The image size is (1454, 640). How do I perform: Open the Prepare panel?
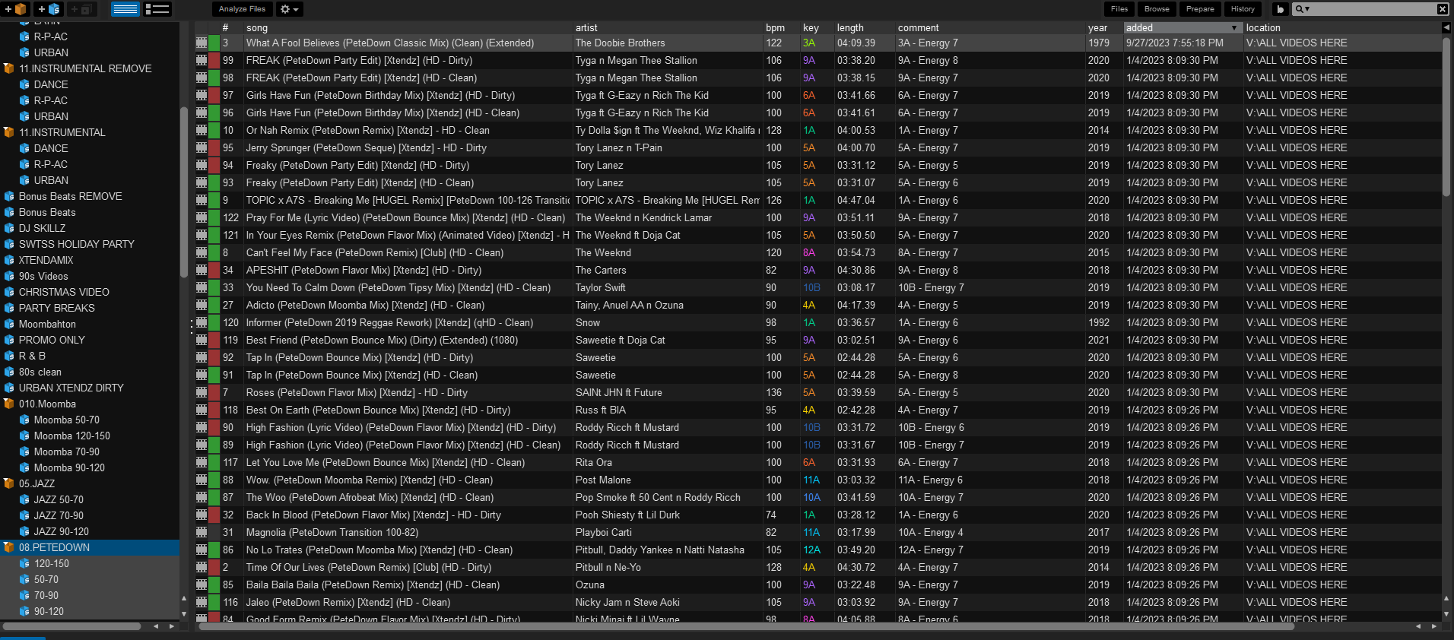[1200, 9]
